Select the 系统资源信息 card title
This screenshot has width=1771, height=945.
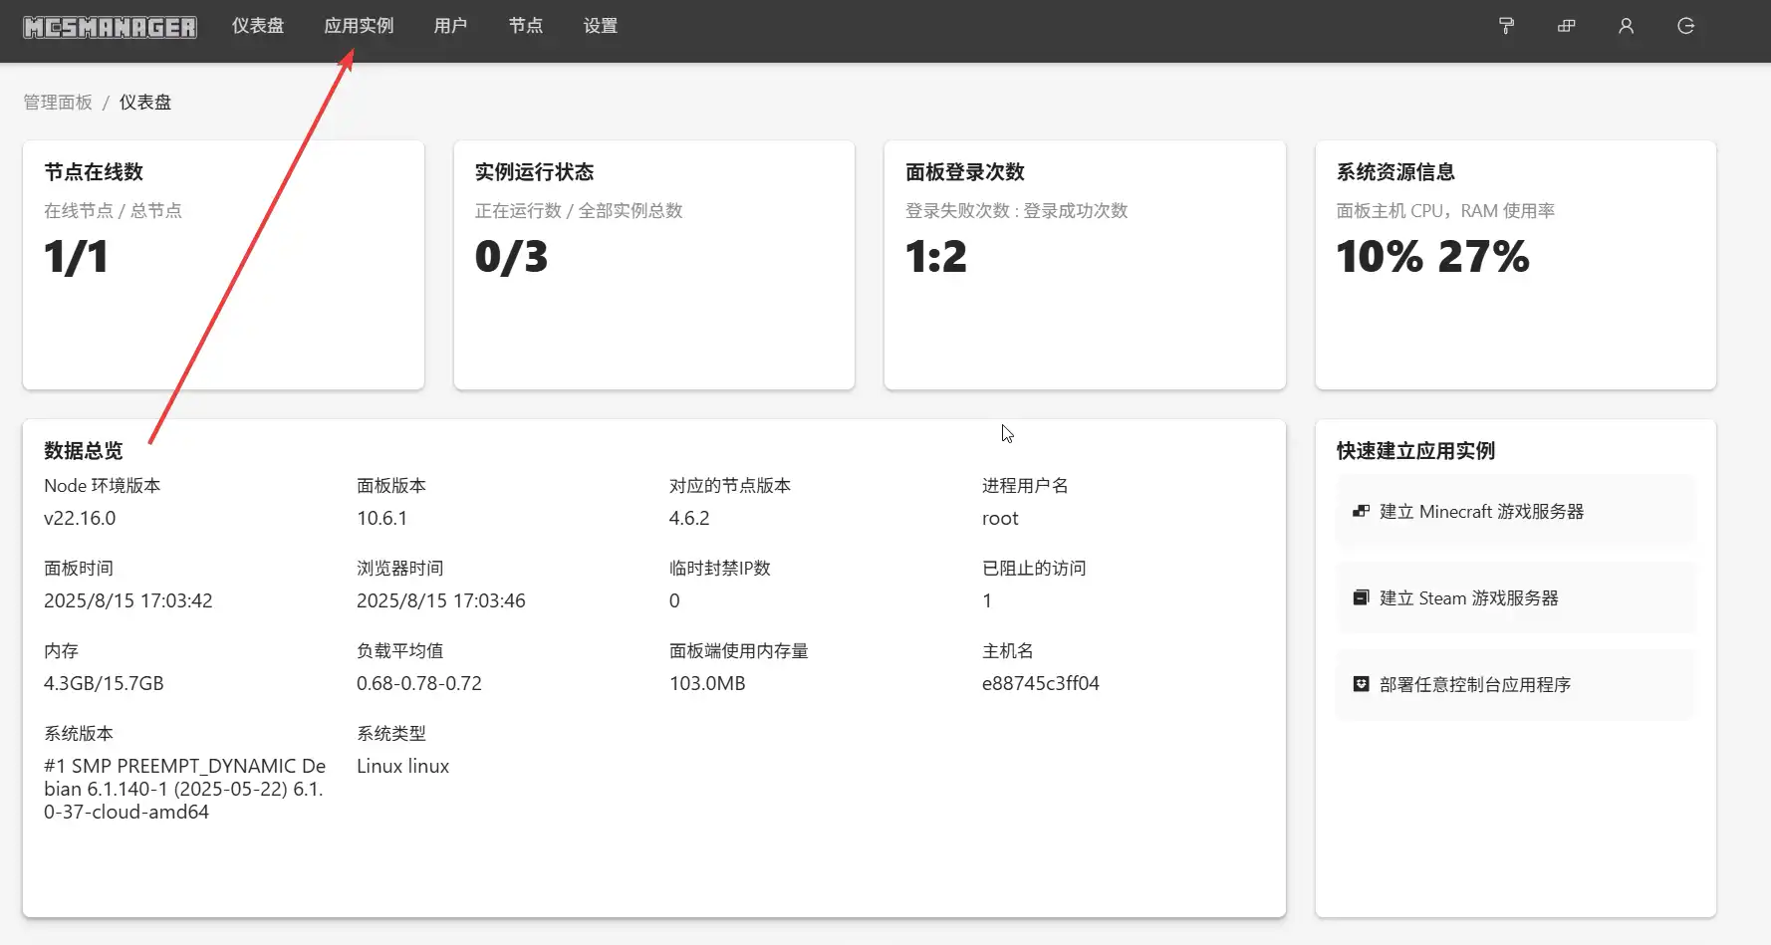click(x=1395, y=172)
